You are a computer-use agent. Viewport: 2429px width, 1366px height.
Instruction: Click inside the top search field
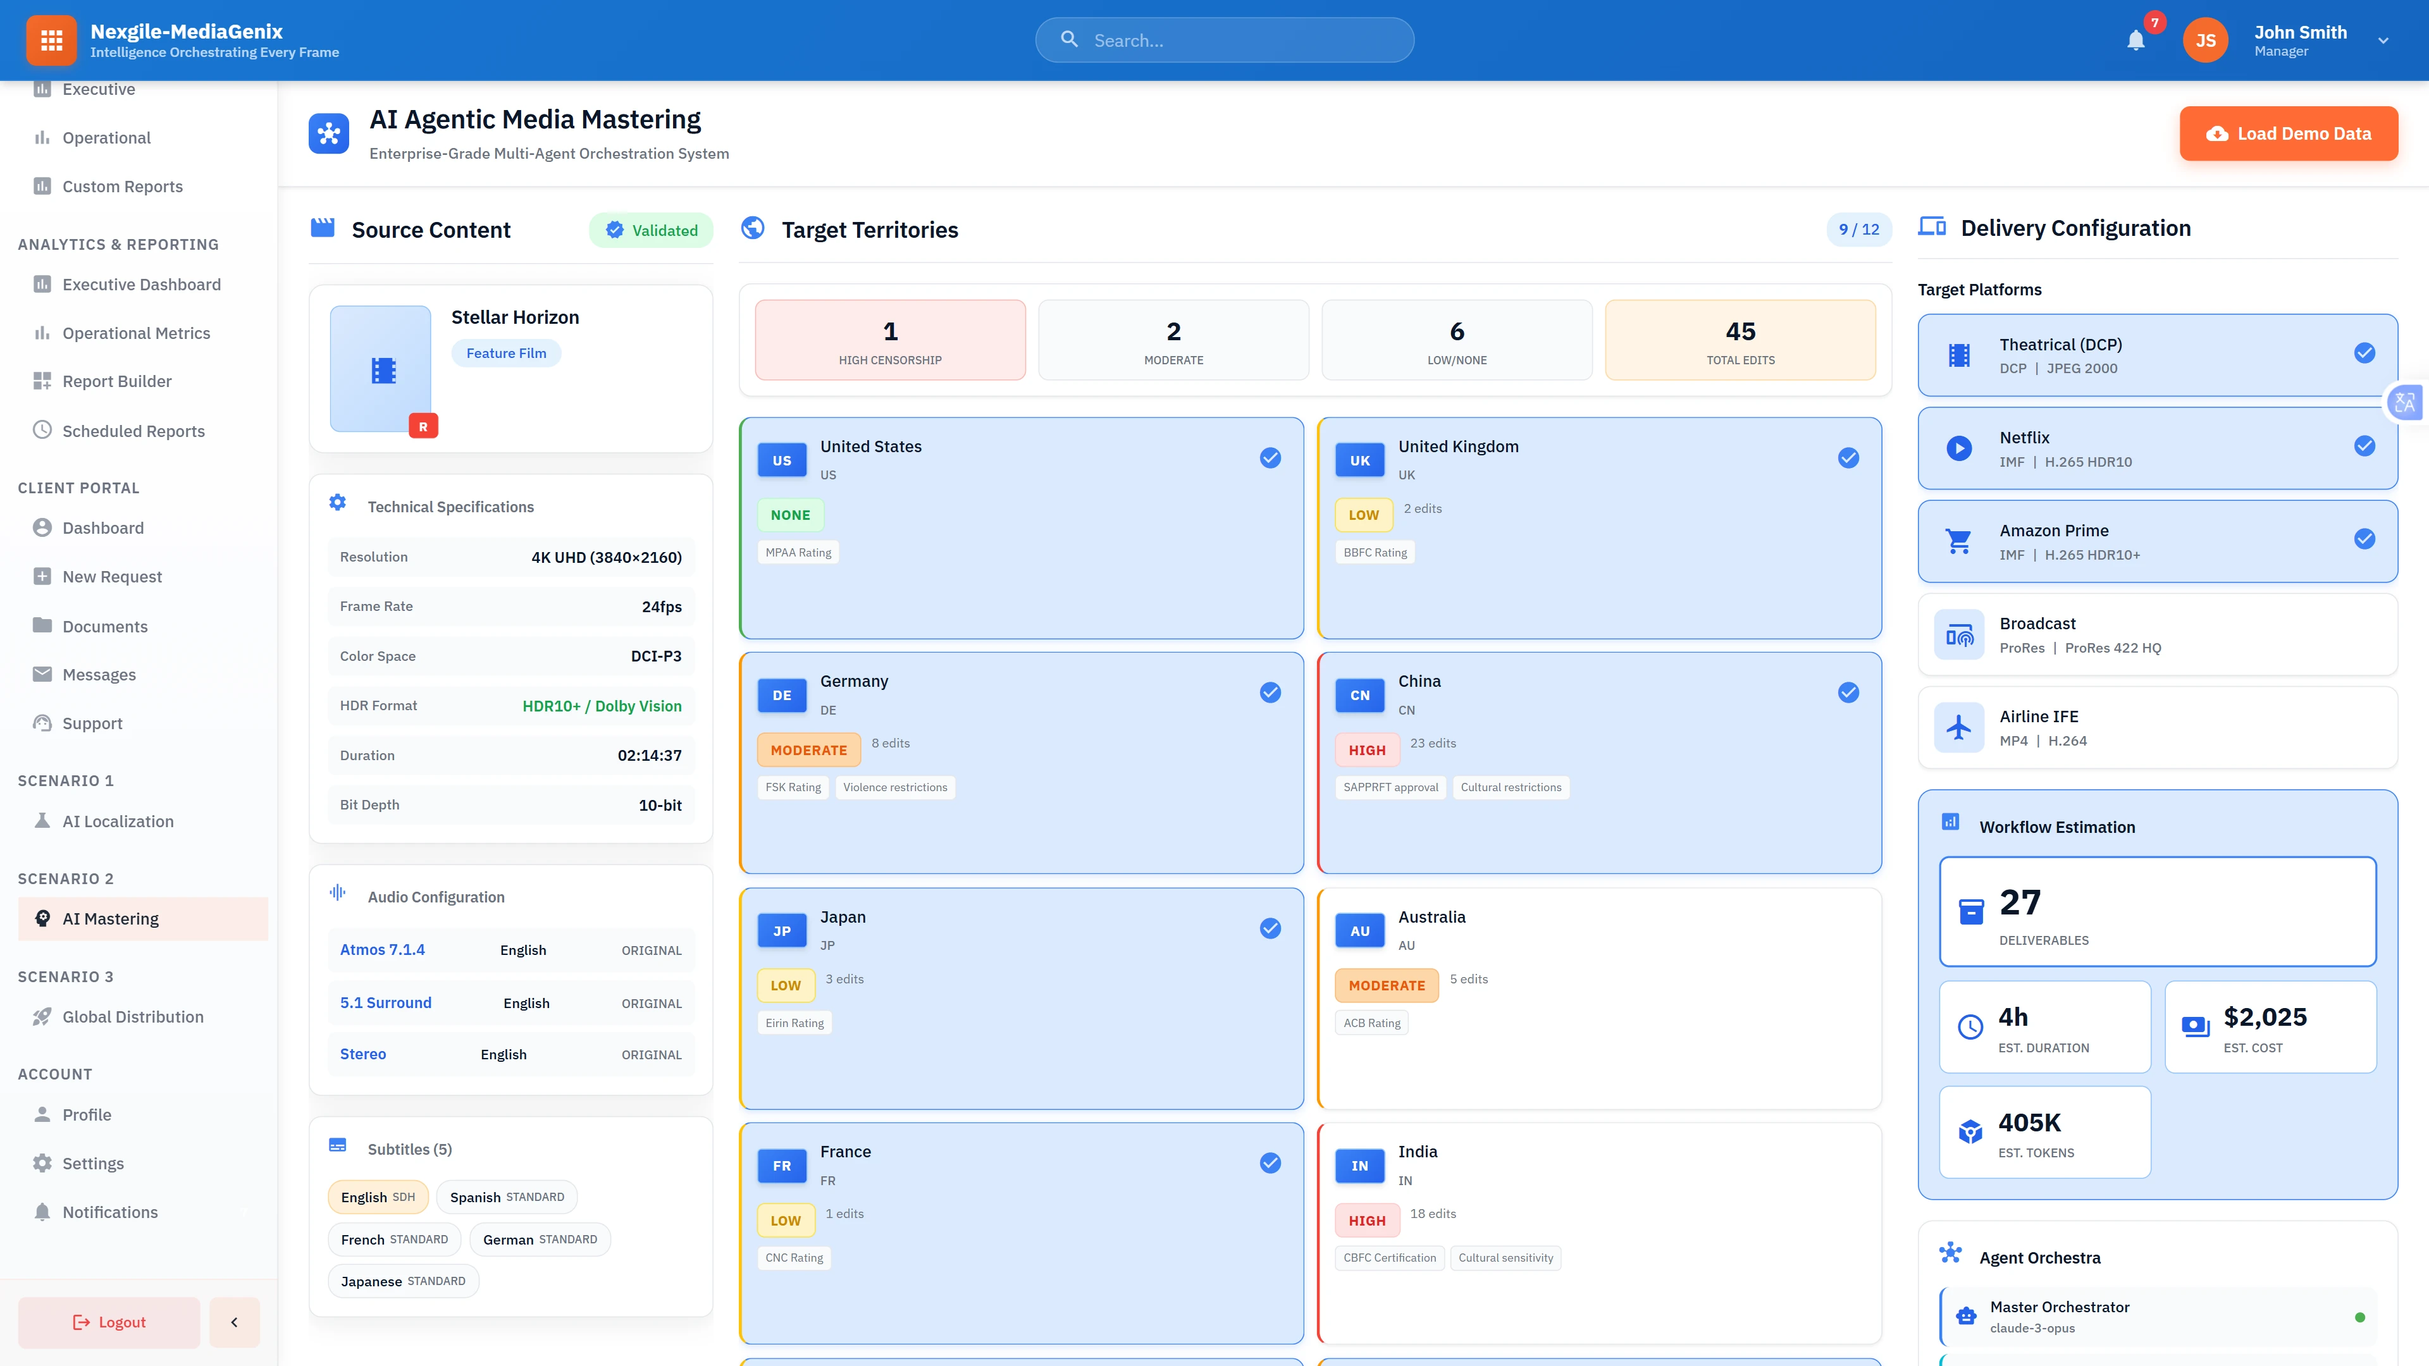(1224, 40)
